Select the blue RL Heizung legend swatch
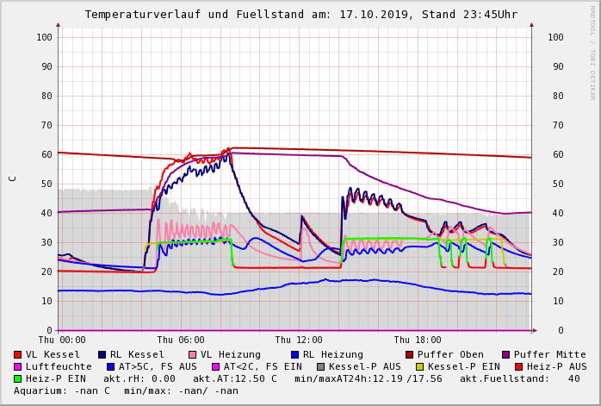The width and height of the screenshot is (601, 406). [x=295, y=354]
